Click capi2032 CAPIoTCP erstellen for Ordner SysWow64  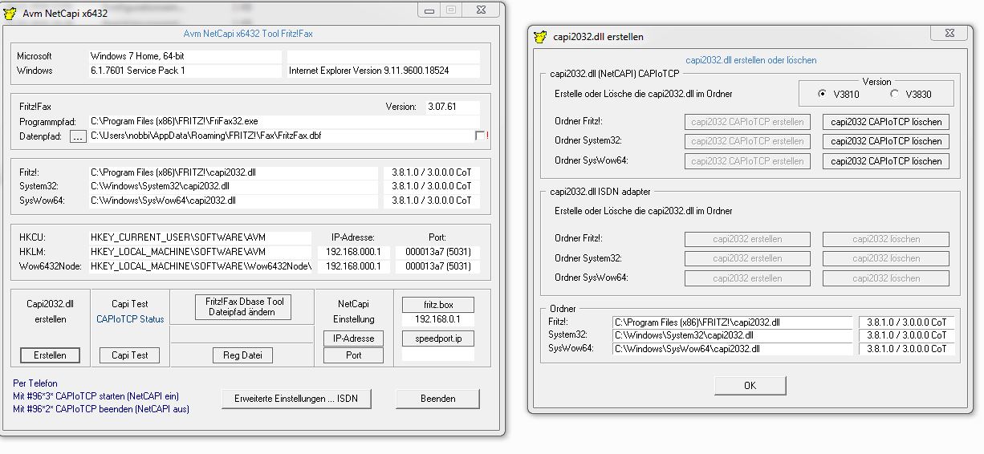coord(747,161)
